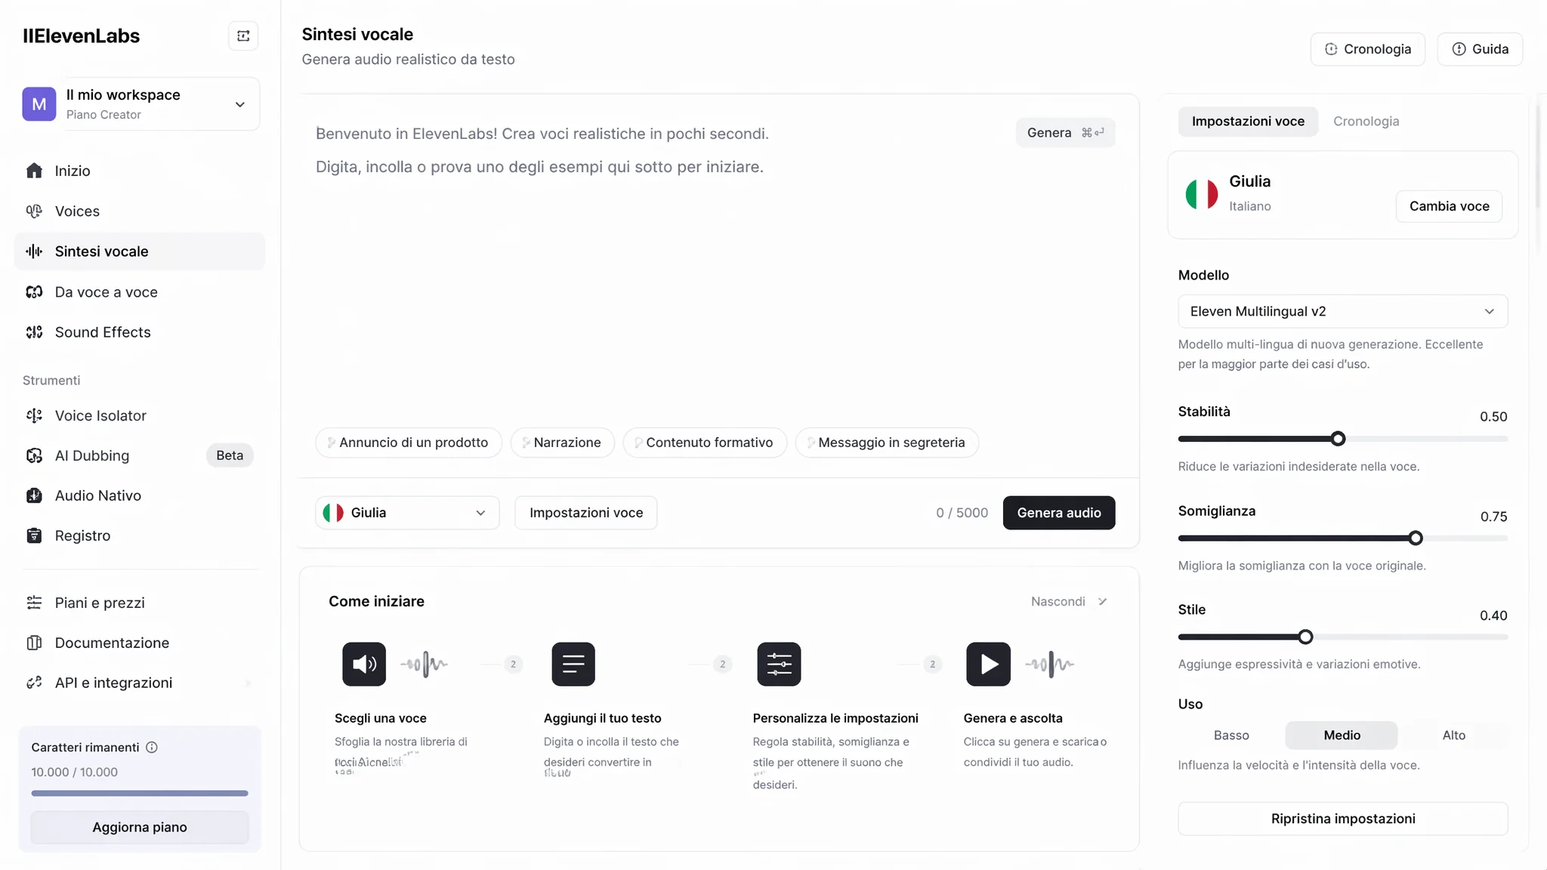Open the Guida button
Screen dimensions: 1547x870
1480,49
